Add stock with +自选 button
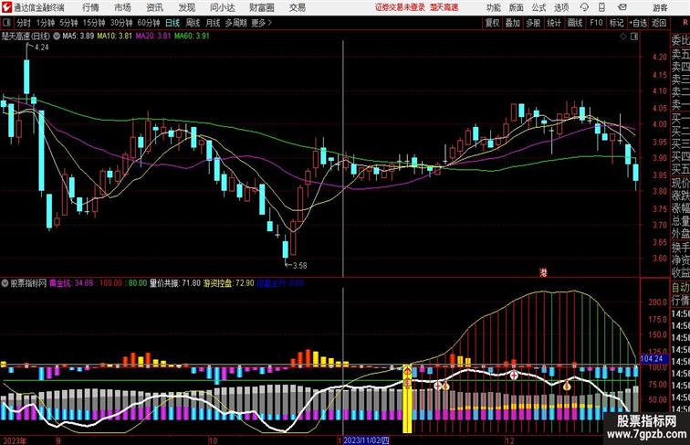This screenshot has height=445, width=690. point(638,23)
